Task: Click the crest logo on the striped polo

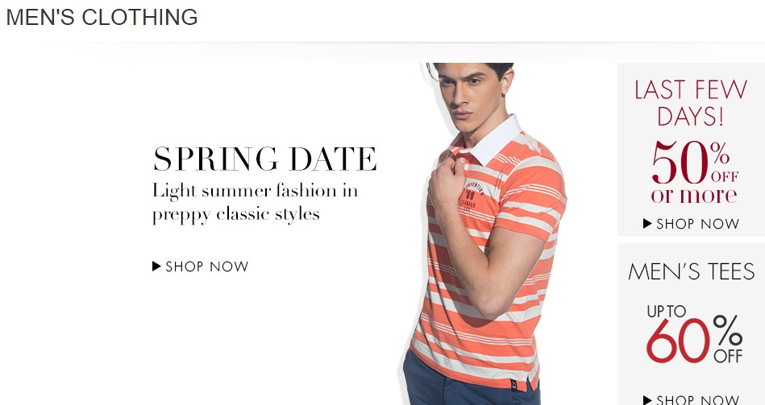Action: (x=472, y=196)
